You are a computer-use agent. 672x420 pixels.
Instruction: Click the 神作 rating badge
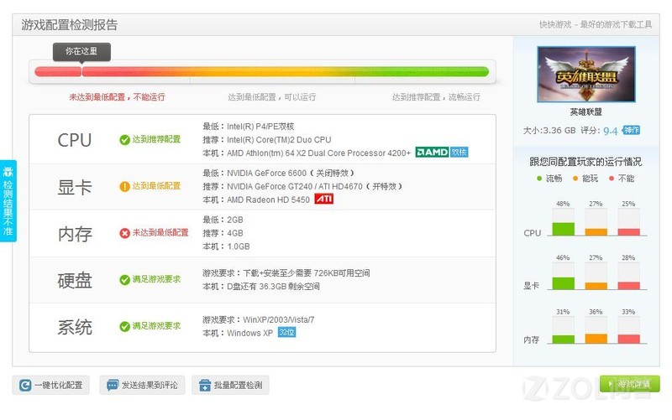(631, 130)
